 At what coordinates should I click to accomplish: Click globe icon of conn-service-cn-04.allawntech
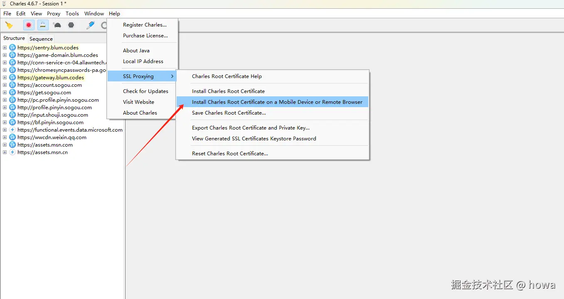pyautogui.click(x=12, y=63)
